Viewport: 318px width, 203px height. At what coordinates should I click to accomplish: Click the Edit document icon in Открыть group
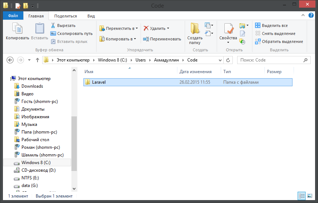tap(242, 33)
